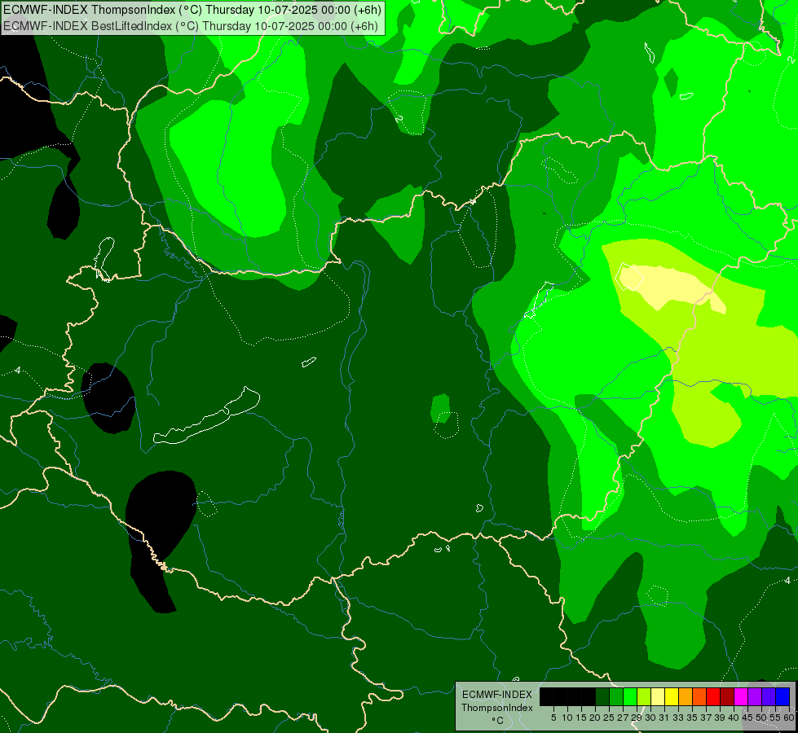
Task: Select the pure yellow 31–33 legend swatch
Action: 672,696
